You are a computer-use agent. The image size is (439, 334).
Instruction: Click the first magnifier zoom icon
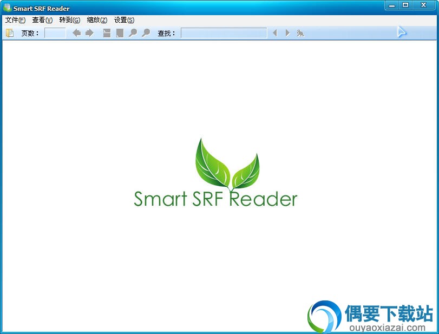coord(133,33)
